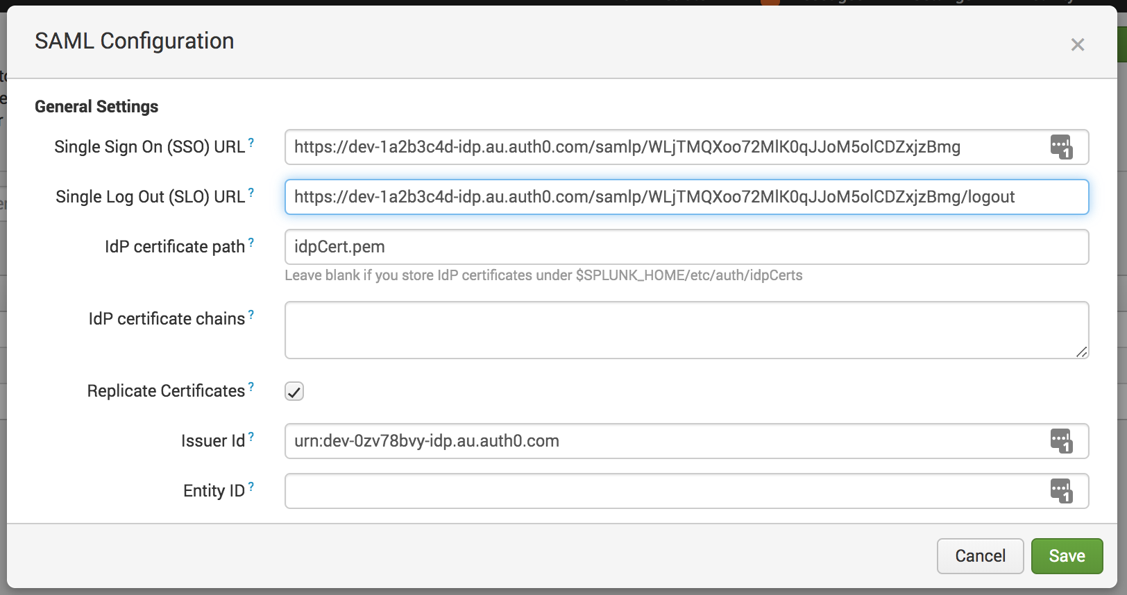The image size is (1127, 595).
Task: Click the empty Entity ID input field
Action: pyautogui.click(x=659, y=491)
